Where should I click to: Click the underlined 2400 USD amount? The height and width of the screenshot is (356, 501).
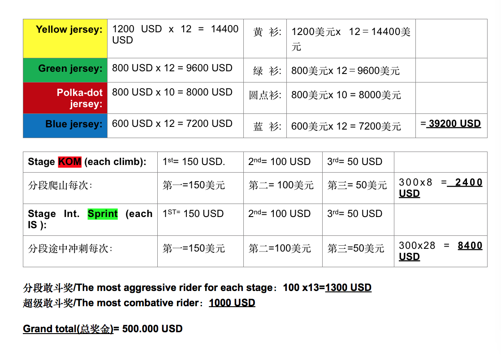coord(441,188)
